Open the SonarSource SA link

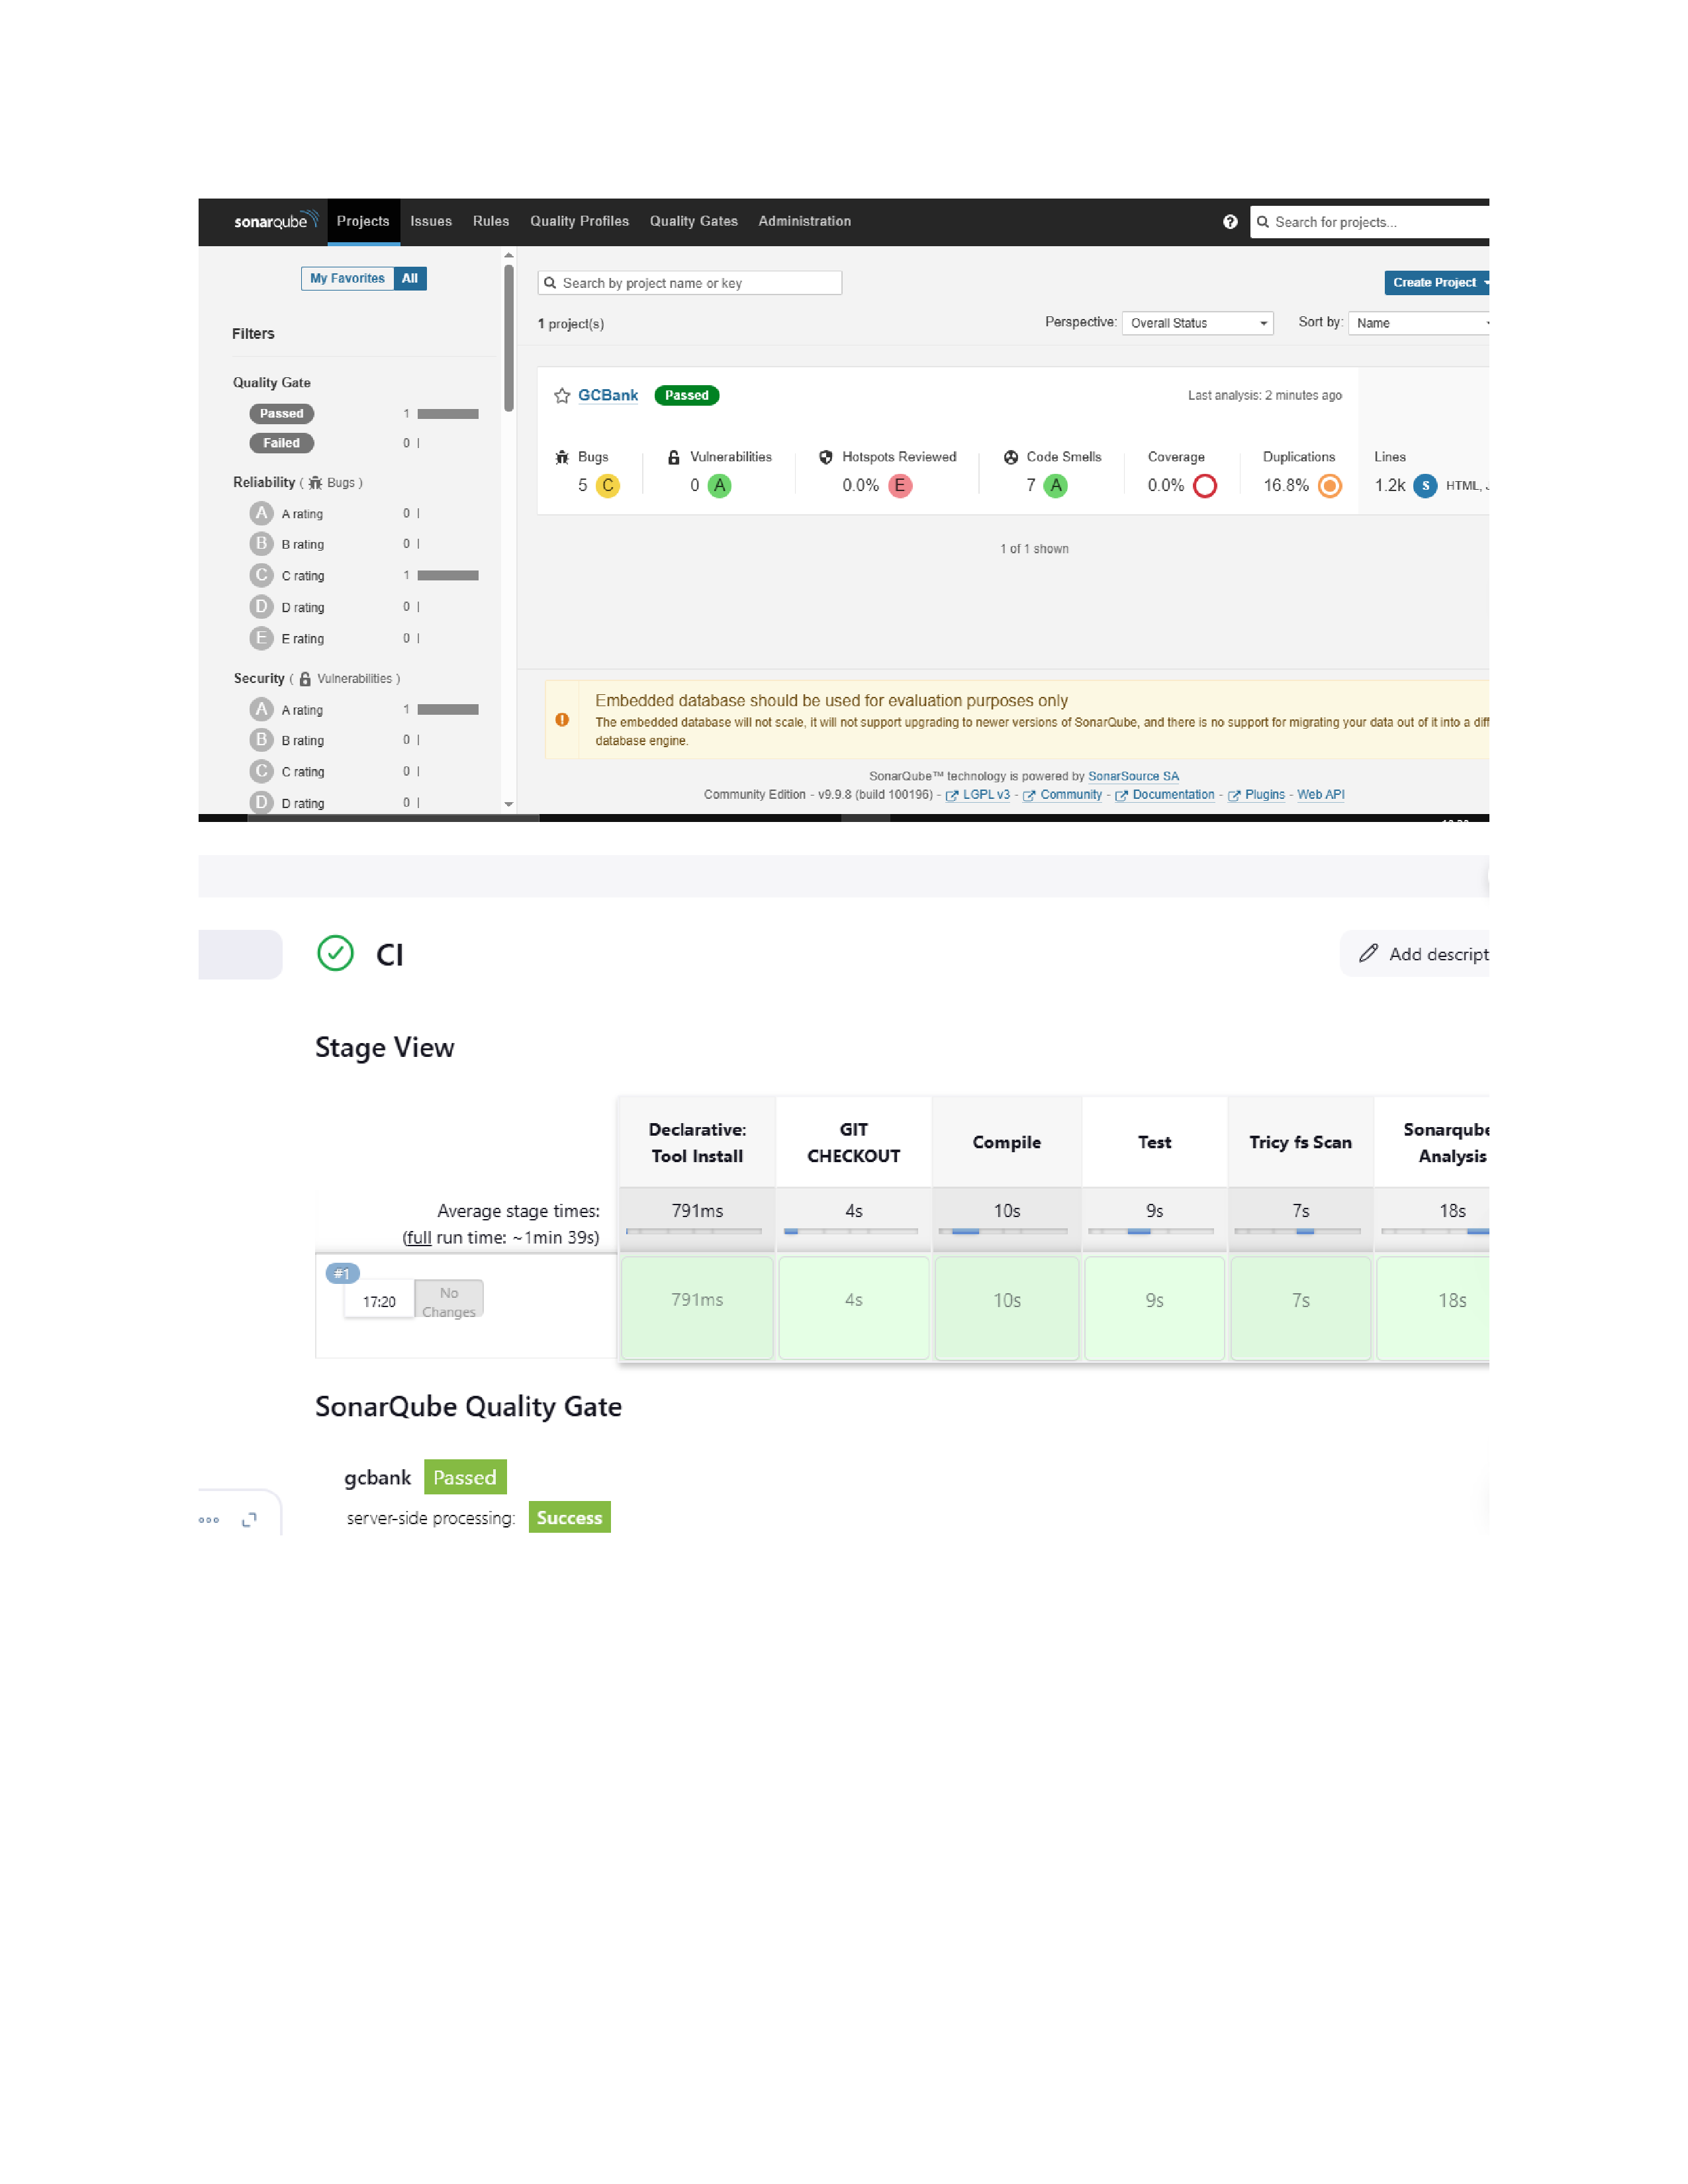[1134, 776]
